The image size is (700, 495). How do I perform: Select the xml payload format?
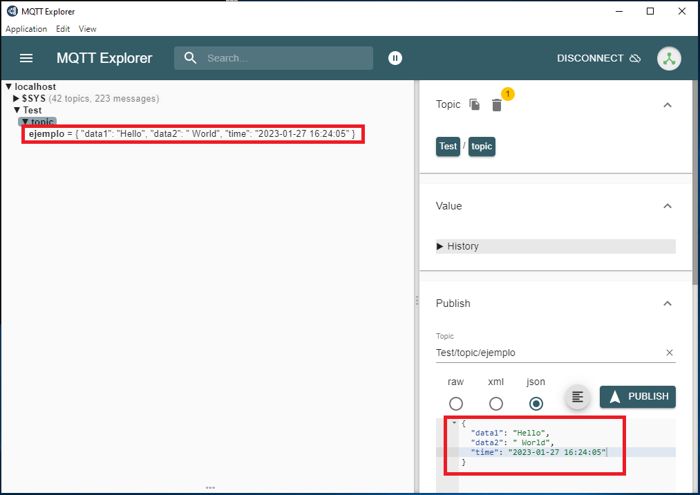click(496, 404)
